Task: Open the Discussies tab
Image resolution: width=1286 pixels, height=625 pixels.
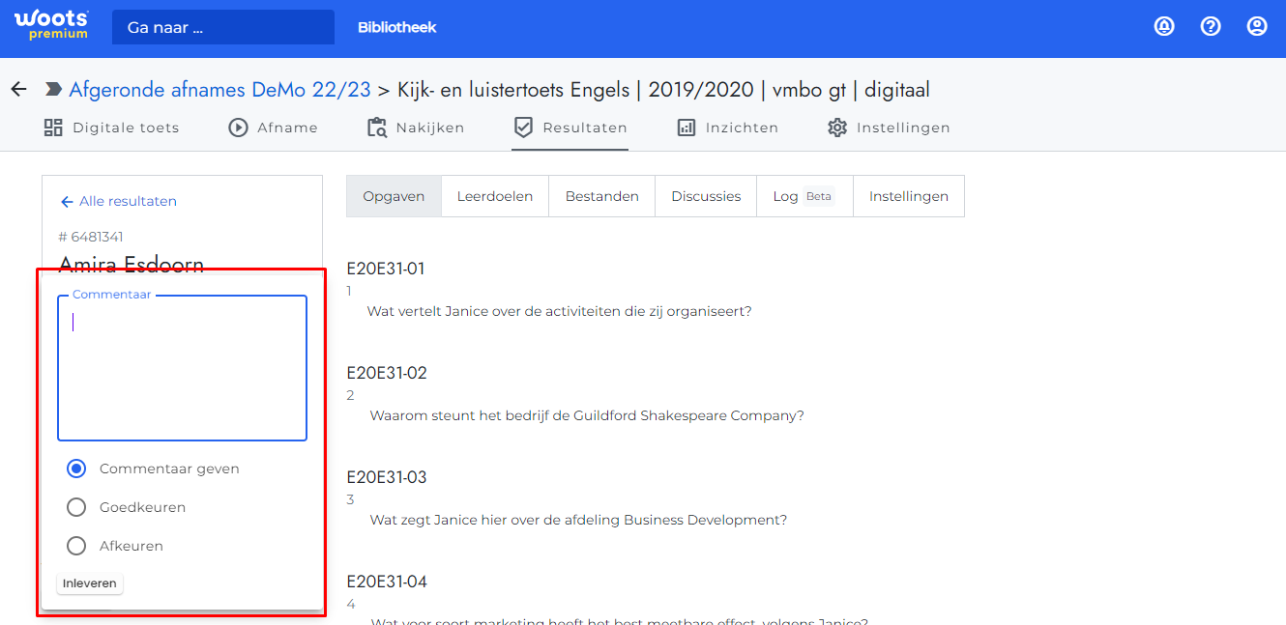Action: click(706, 196)
